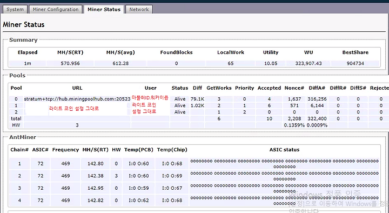Click the FoundBlocks column header
This screenshot has height=213, width=389.
click(x=176, y=52)
